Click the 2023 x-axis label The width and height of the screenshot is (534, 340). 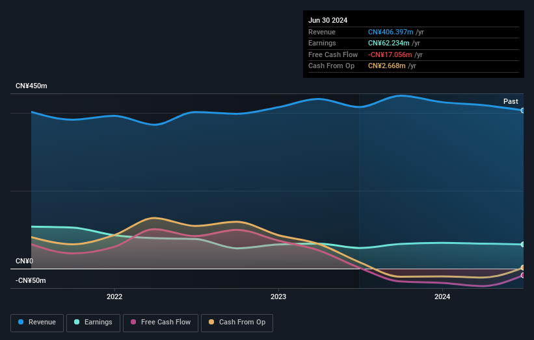[278, 297]
